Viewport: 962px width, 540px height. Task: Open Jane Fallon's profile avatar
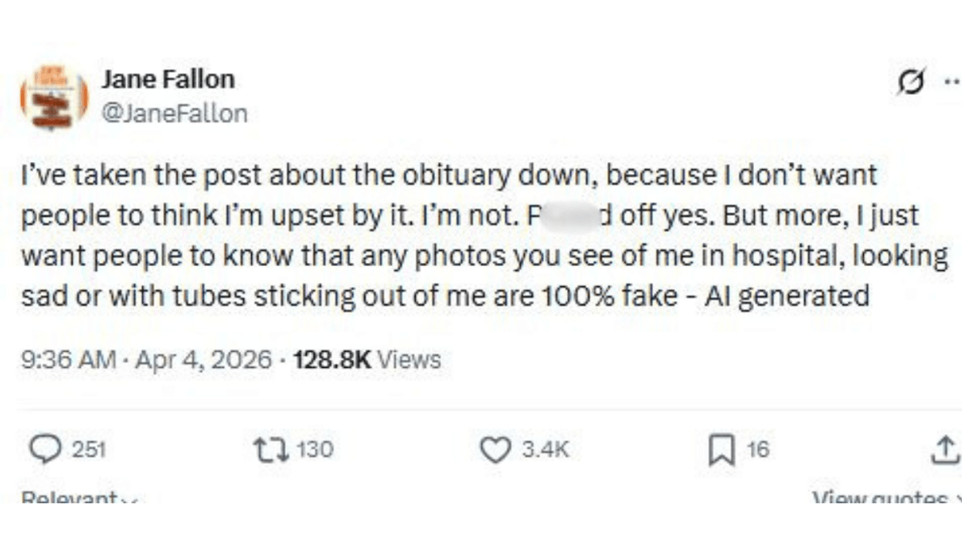tap(53, 97)
